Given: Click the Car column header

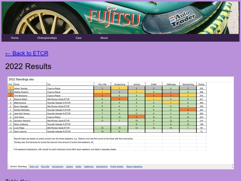Looking at the screenshot, I should click(x=70, y=84).
